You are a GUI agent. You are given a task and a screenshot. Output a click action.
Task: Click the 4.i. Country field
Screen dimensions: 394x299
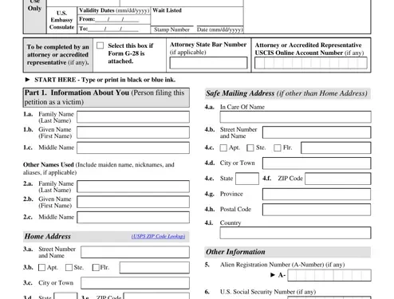pyautogui.click(x=295, y=233)
